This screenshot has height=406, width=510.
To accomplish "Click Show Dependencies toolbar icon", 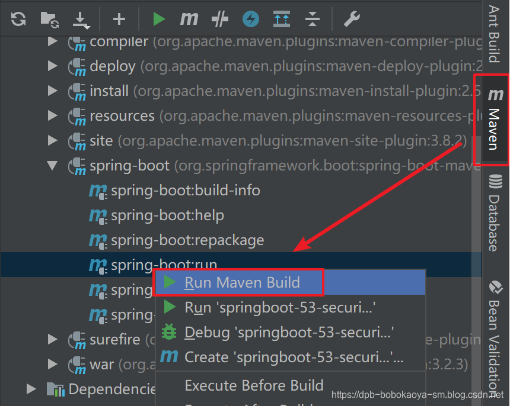I will pyautogui.click(x=282, y=19).
